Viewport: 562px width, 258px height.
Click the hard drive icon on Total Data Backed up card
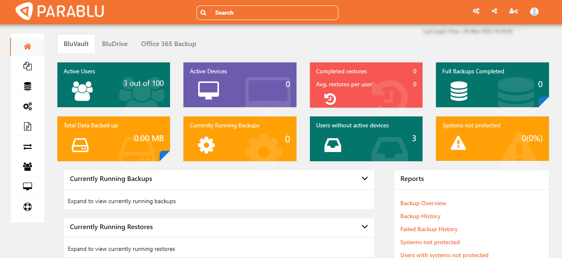click(x=80, y=145)
